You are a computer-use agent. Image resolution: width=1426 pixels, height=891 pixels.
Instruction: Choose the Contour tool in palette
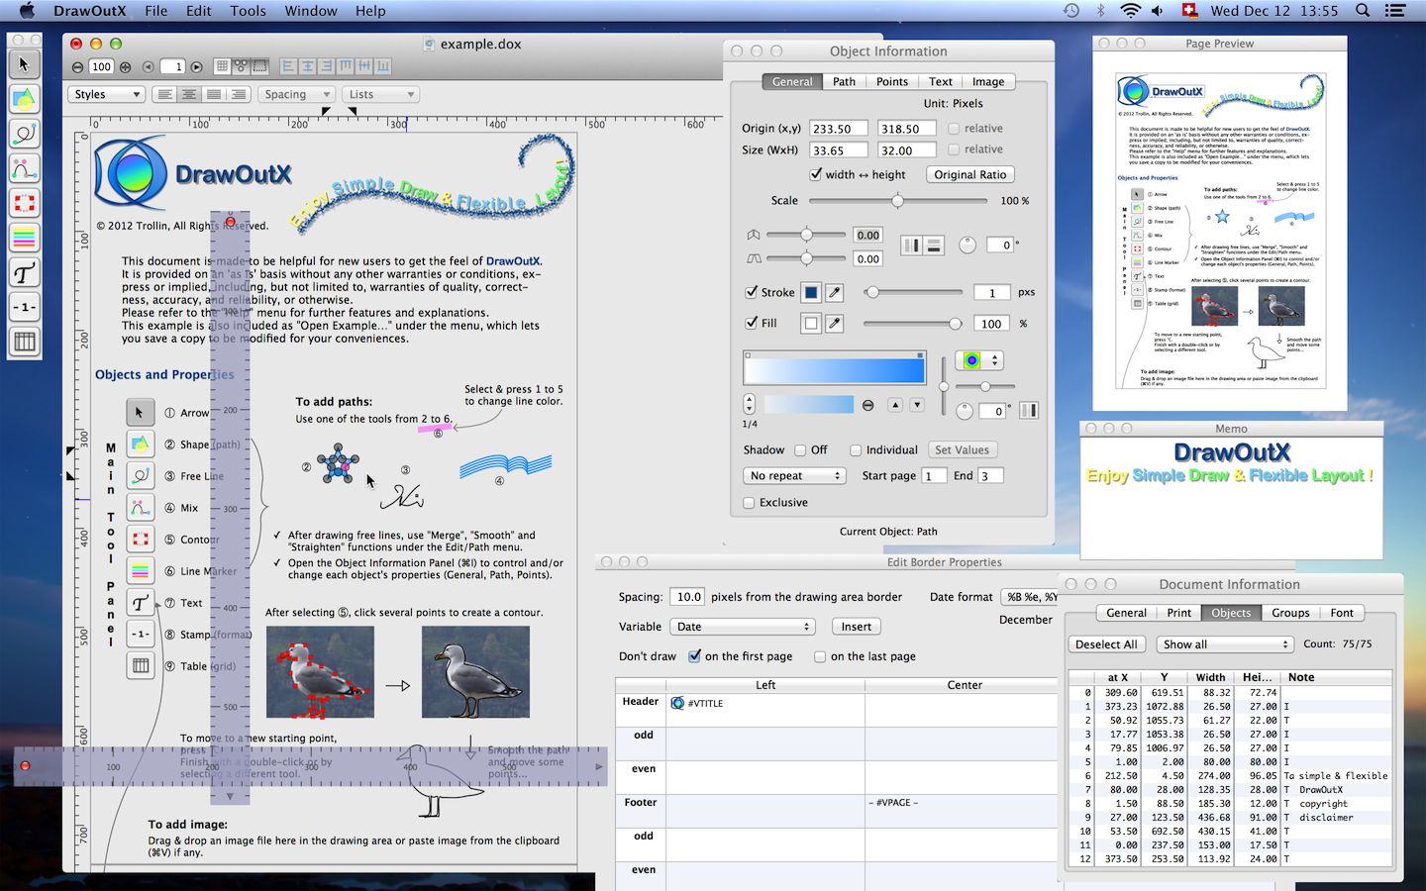(x=24, y=203)
